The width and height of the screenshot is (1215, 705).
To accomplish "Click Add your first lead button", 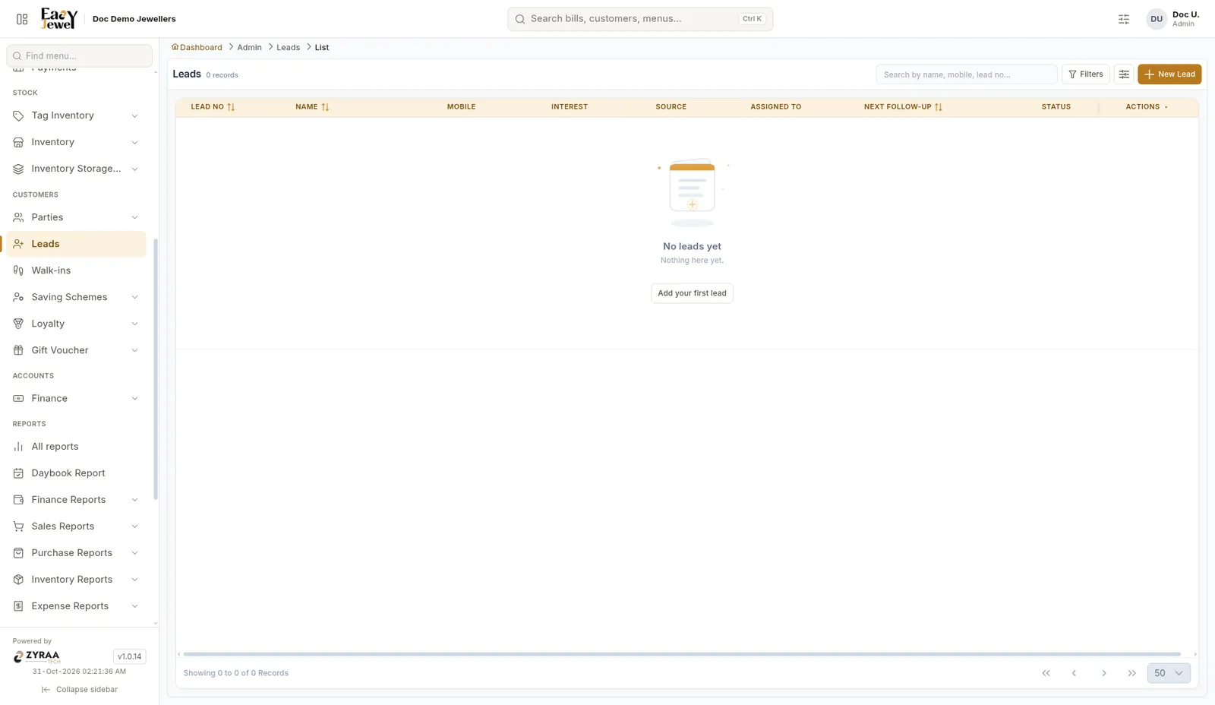I will coord(692,293).
